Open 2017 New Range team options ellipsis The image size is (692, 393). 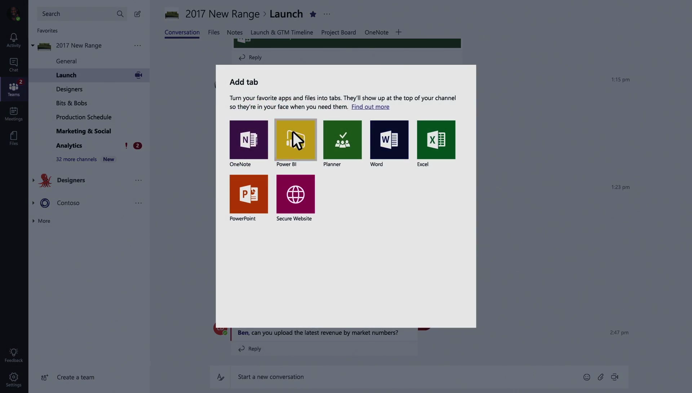point(138,45)
